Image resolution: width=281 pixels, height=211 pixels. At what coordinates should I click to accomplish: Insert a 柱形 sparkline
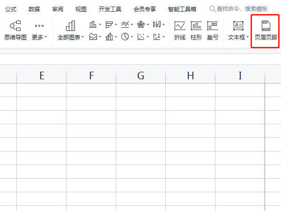coord(196,30)
